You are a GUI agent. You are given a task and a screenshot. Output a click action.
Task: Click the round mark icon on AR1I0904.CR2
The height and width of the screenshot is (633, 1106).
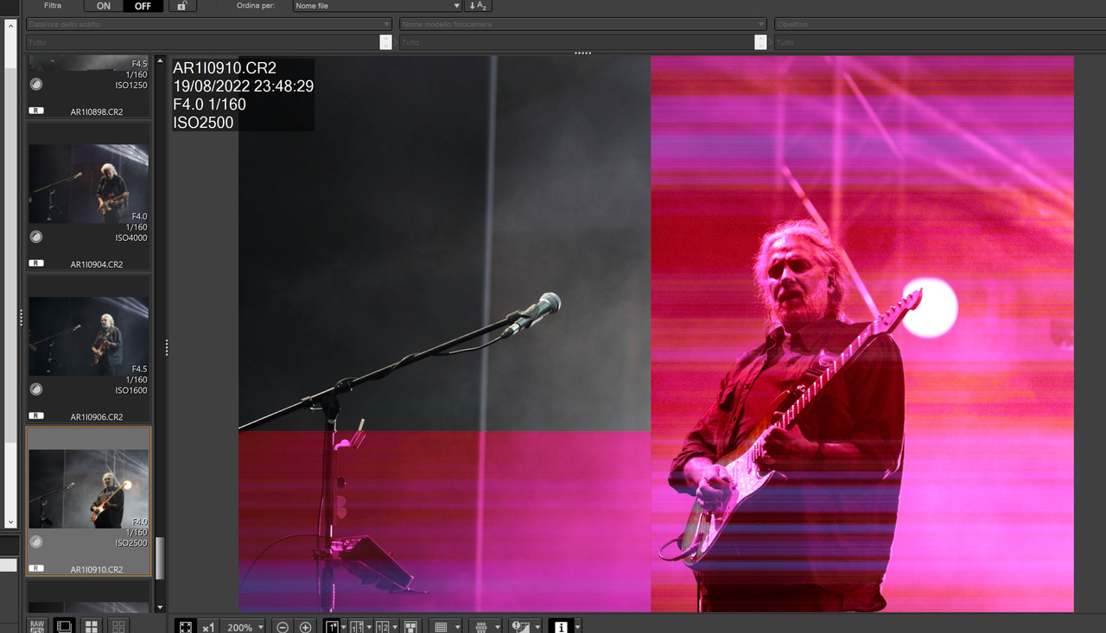pos(36,237)
